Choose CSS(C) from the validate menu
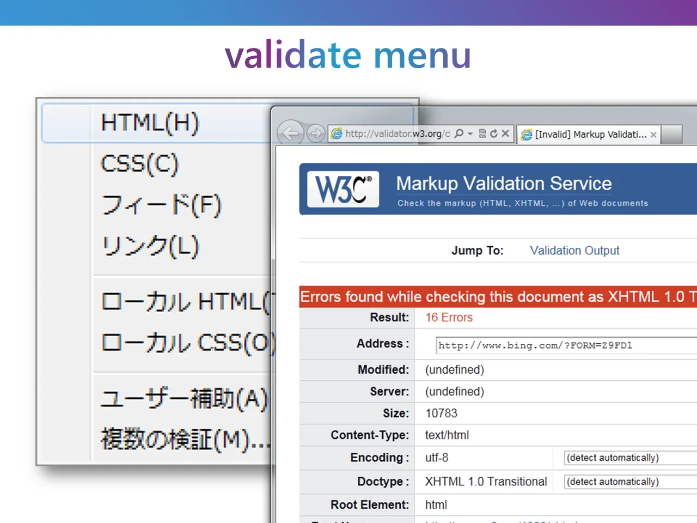697x523 pixels. (x=139, y=164)
